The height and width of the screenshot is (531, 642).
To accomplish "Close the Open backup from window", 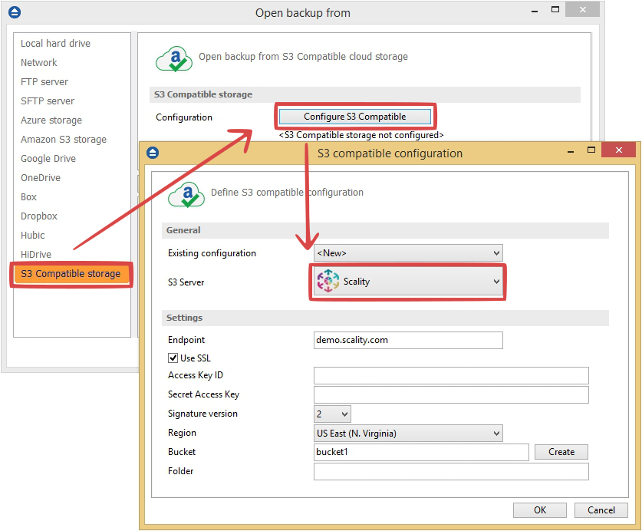I will tap(583, 9).
